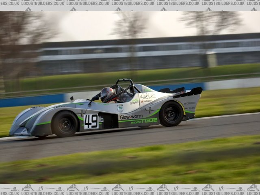Click the shield badge showing "75"
Screen dimensions: 260x195
click(x=120, y=108)
